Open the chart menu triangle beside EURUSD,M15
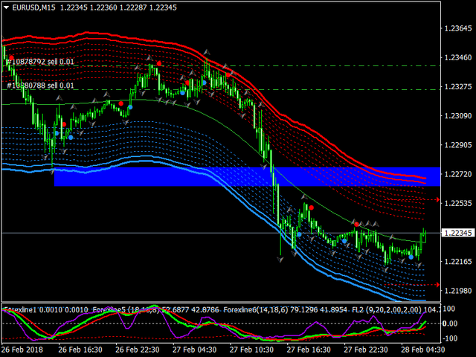476x357 pixels. click(x=6, y=7)
